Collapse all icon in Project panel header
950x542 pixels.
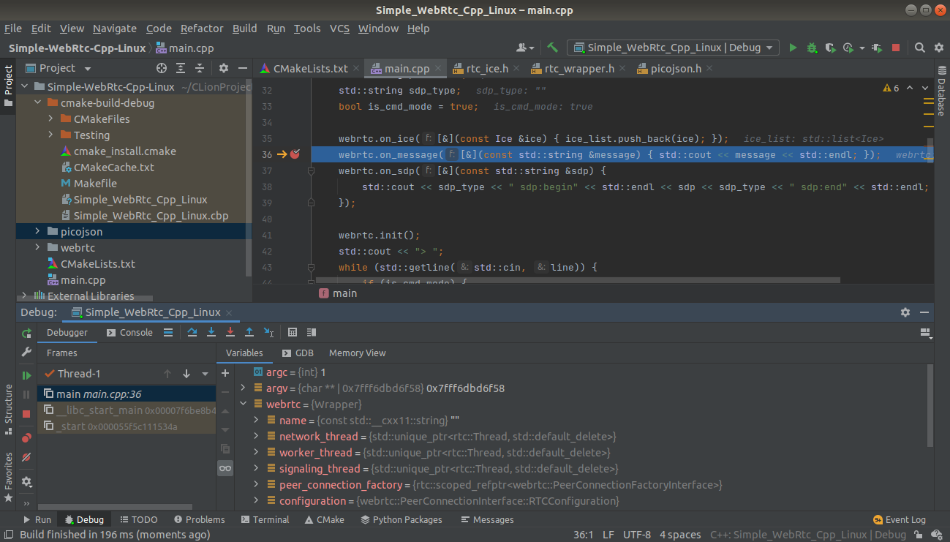(x=200, y=68)
